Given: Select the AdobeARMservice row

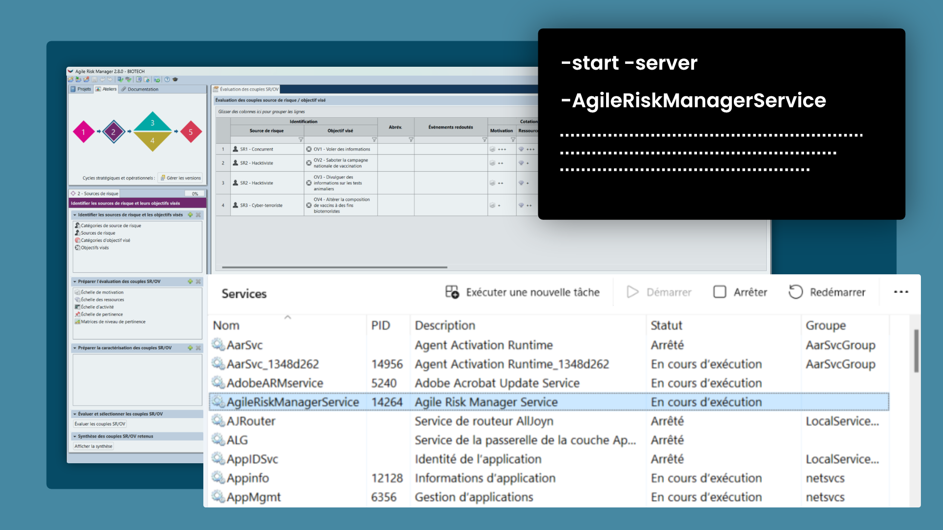Looking at the screenshot, I should (x=549, y=383).
